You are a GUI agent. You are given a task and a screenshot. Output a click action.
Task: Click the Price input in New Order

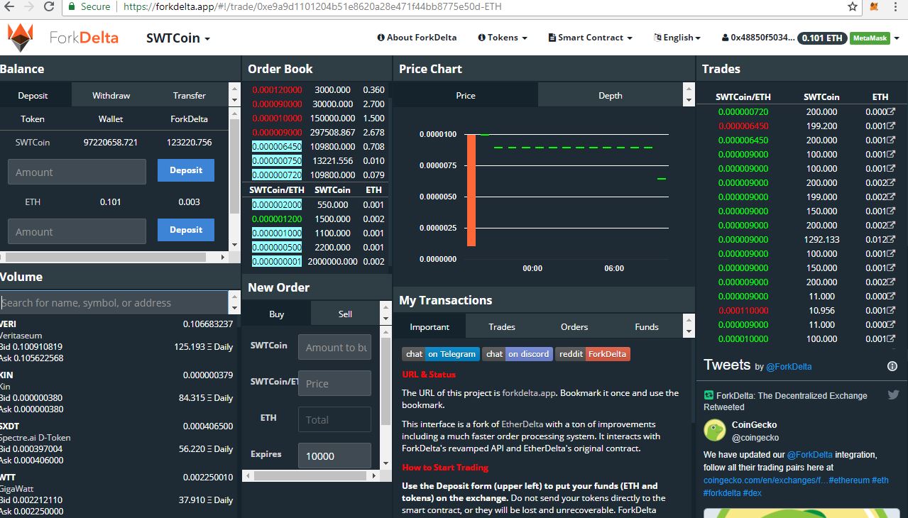click(x=334, y=383)
